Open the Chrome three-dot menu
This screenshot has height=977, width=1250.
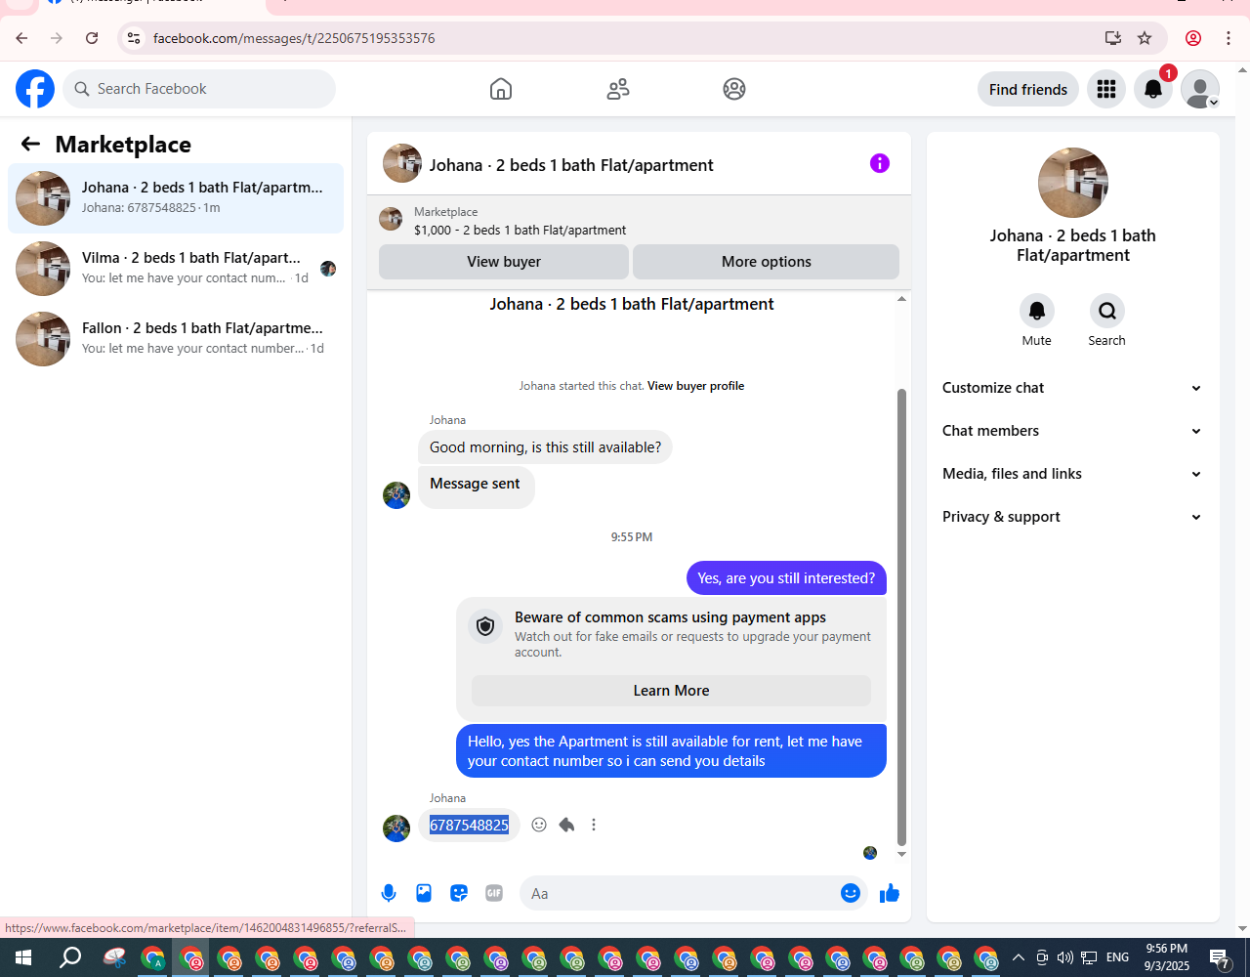(1229, 38)
